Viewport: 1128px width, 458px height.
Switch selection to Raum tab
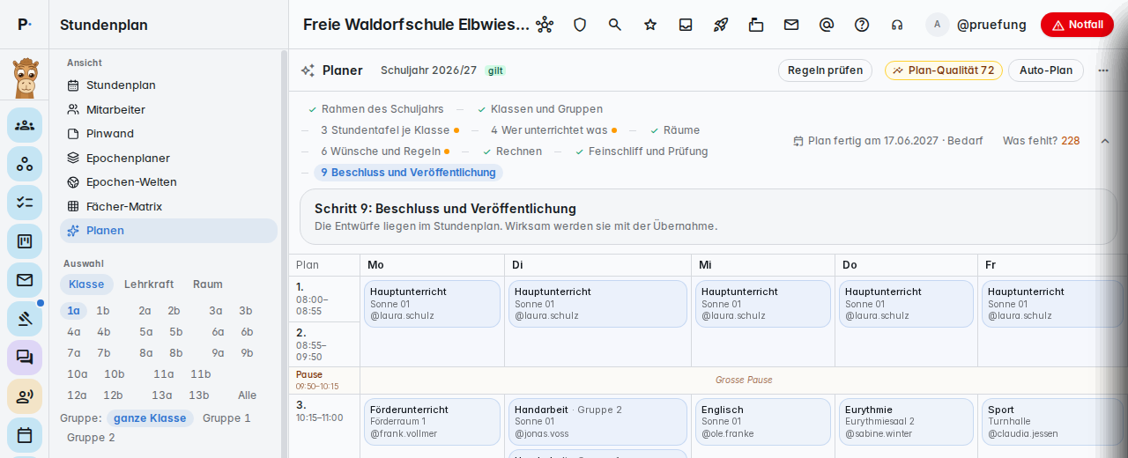[208, 284]
